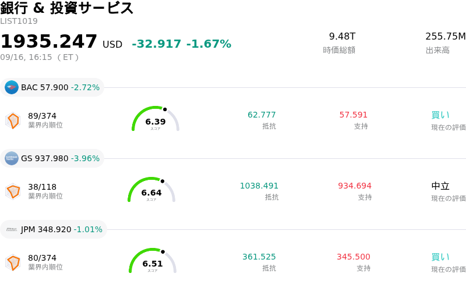
Task: Click GS support value 934.694
Action: 355,186
